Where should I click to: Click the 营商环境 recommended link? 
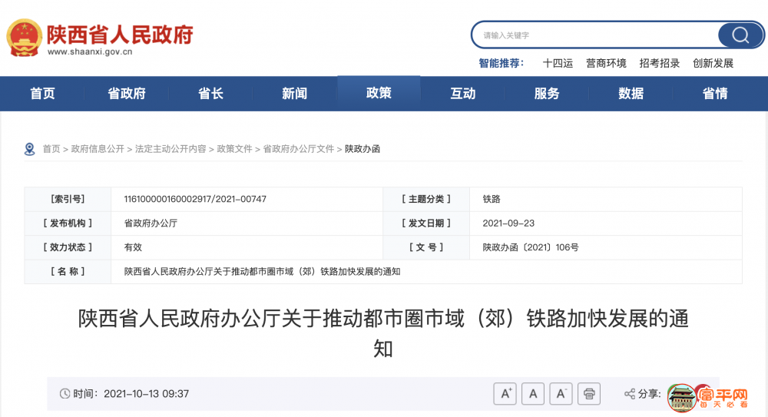pyautogui.click(x=607, y=63)
